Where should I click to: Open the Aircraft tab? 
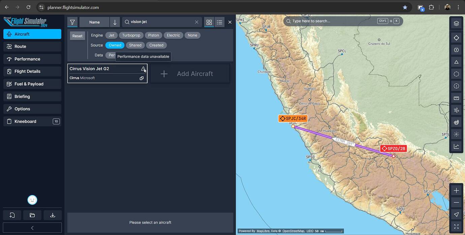click(32, 34)
